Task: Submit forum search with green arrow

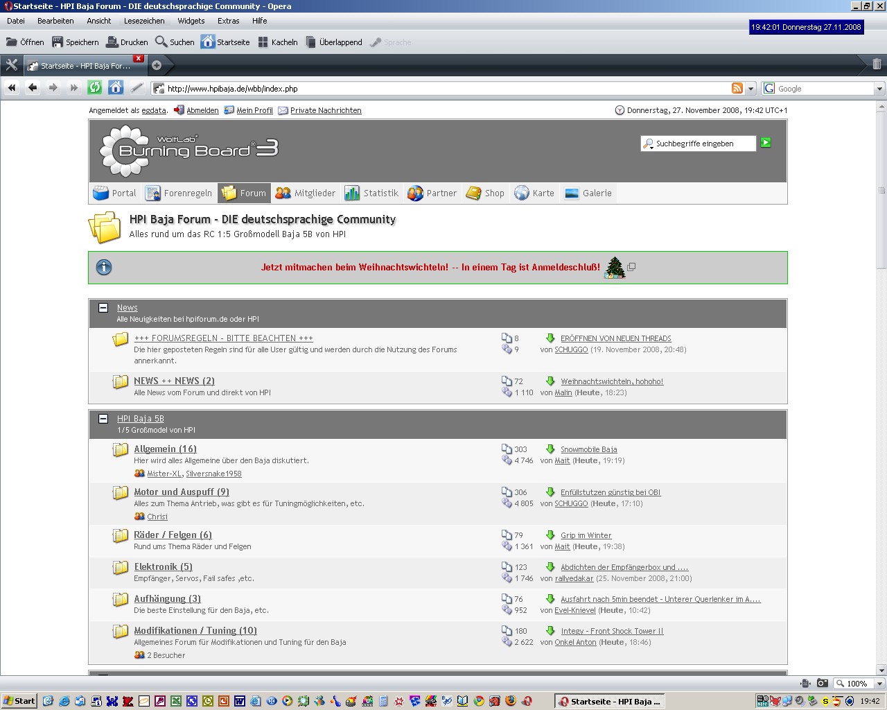Action: coord(766,143)
